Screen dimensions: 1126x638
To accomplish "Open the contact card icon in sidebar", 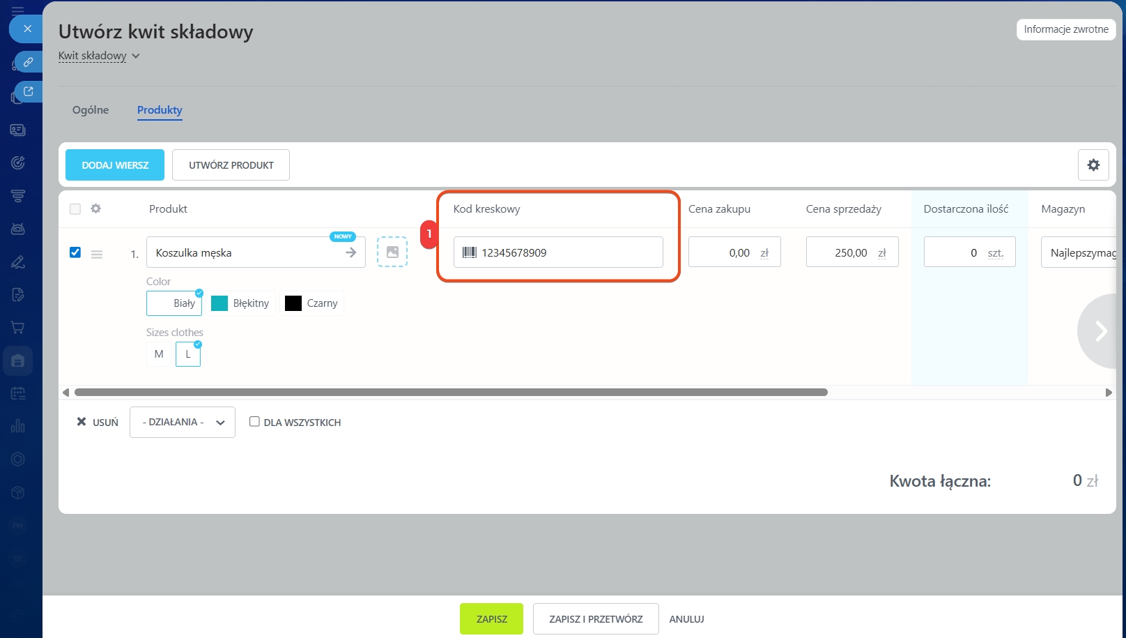I will click(18, 130).
